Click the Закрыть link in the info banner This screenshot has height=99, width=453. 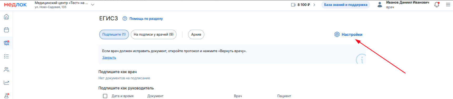click(x=109, y=58)
